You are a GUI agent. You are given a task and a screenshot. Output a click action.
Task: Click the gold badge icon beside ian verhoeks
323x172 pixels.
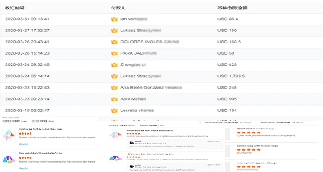click(114, 19)
